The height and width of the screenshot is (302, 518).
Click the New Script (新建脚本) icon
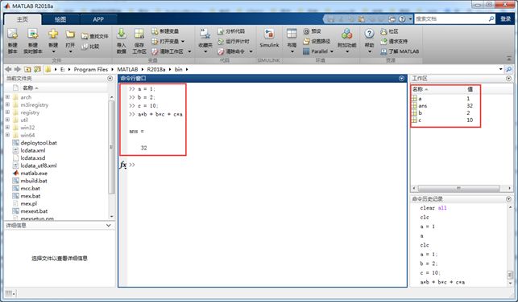13,35
